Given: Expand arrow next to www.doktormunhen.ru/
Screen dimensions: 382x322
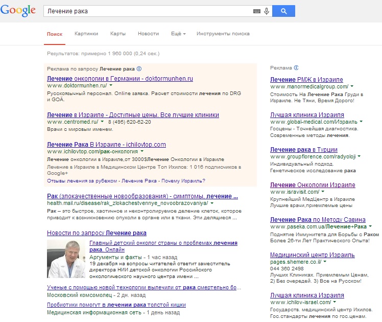Looking at the screenshot, I should [x=111, y=85].
